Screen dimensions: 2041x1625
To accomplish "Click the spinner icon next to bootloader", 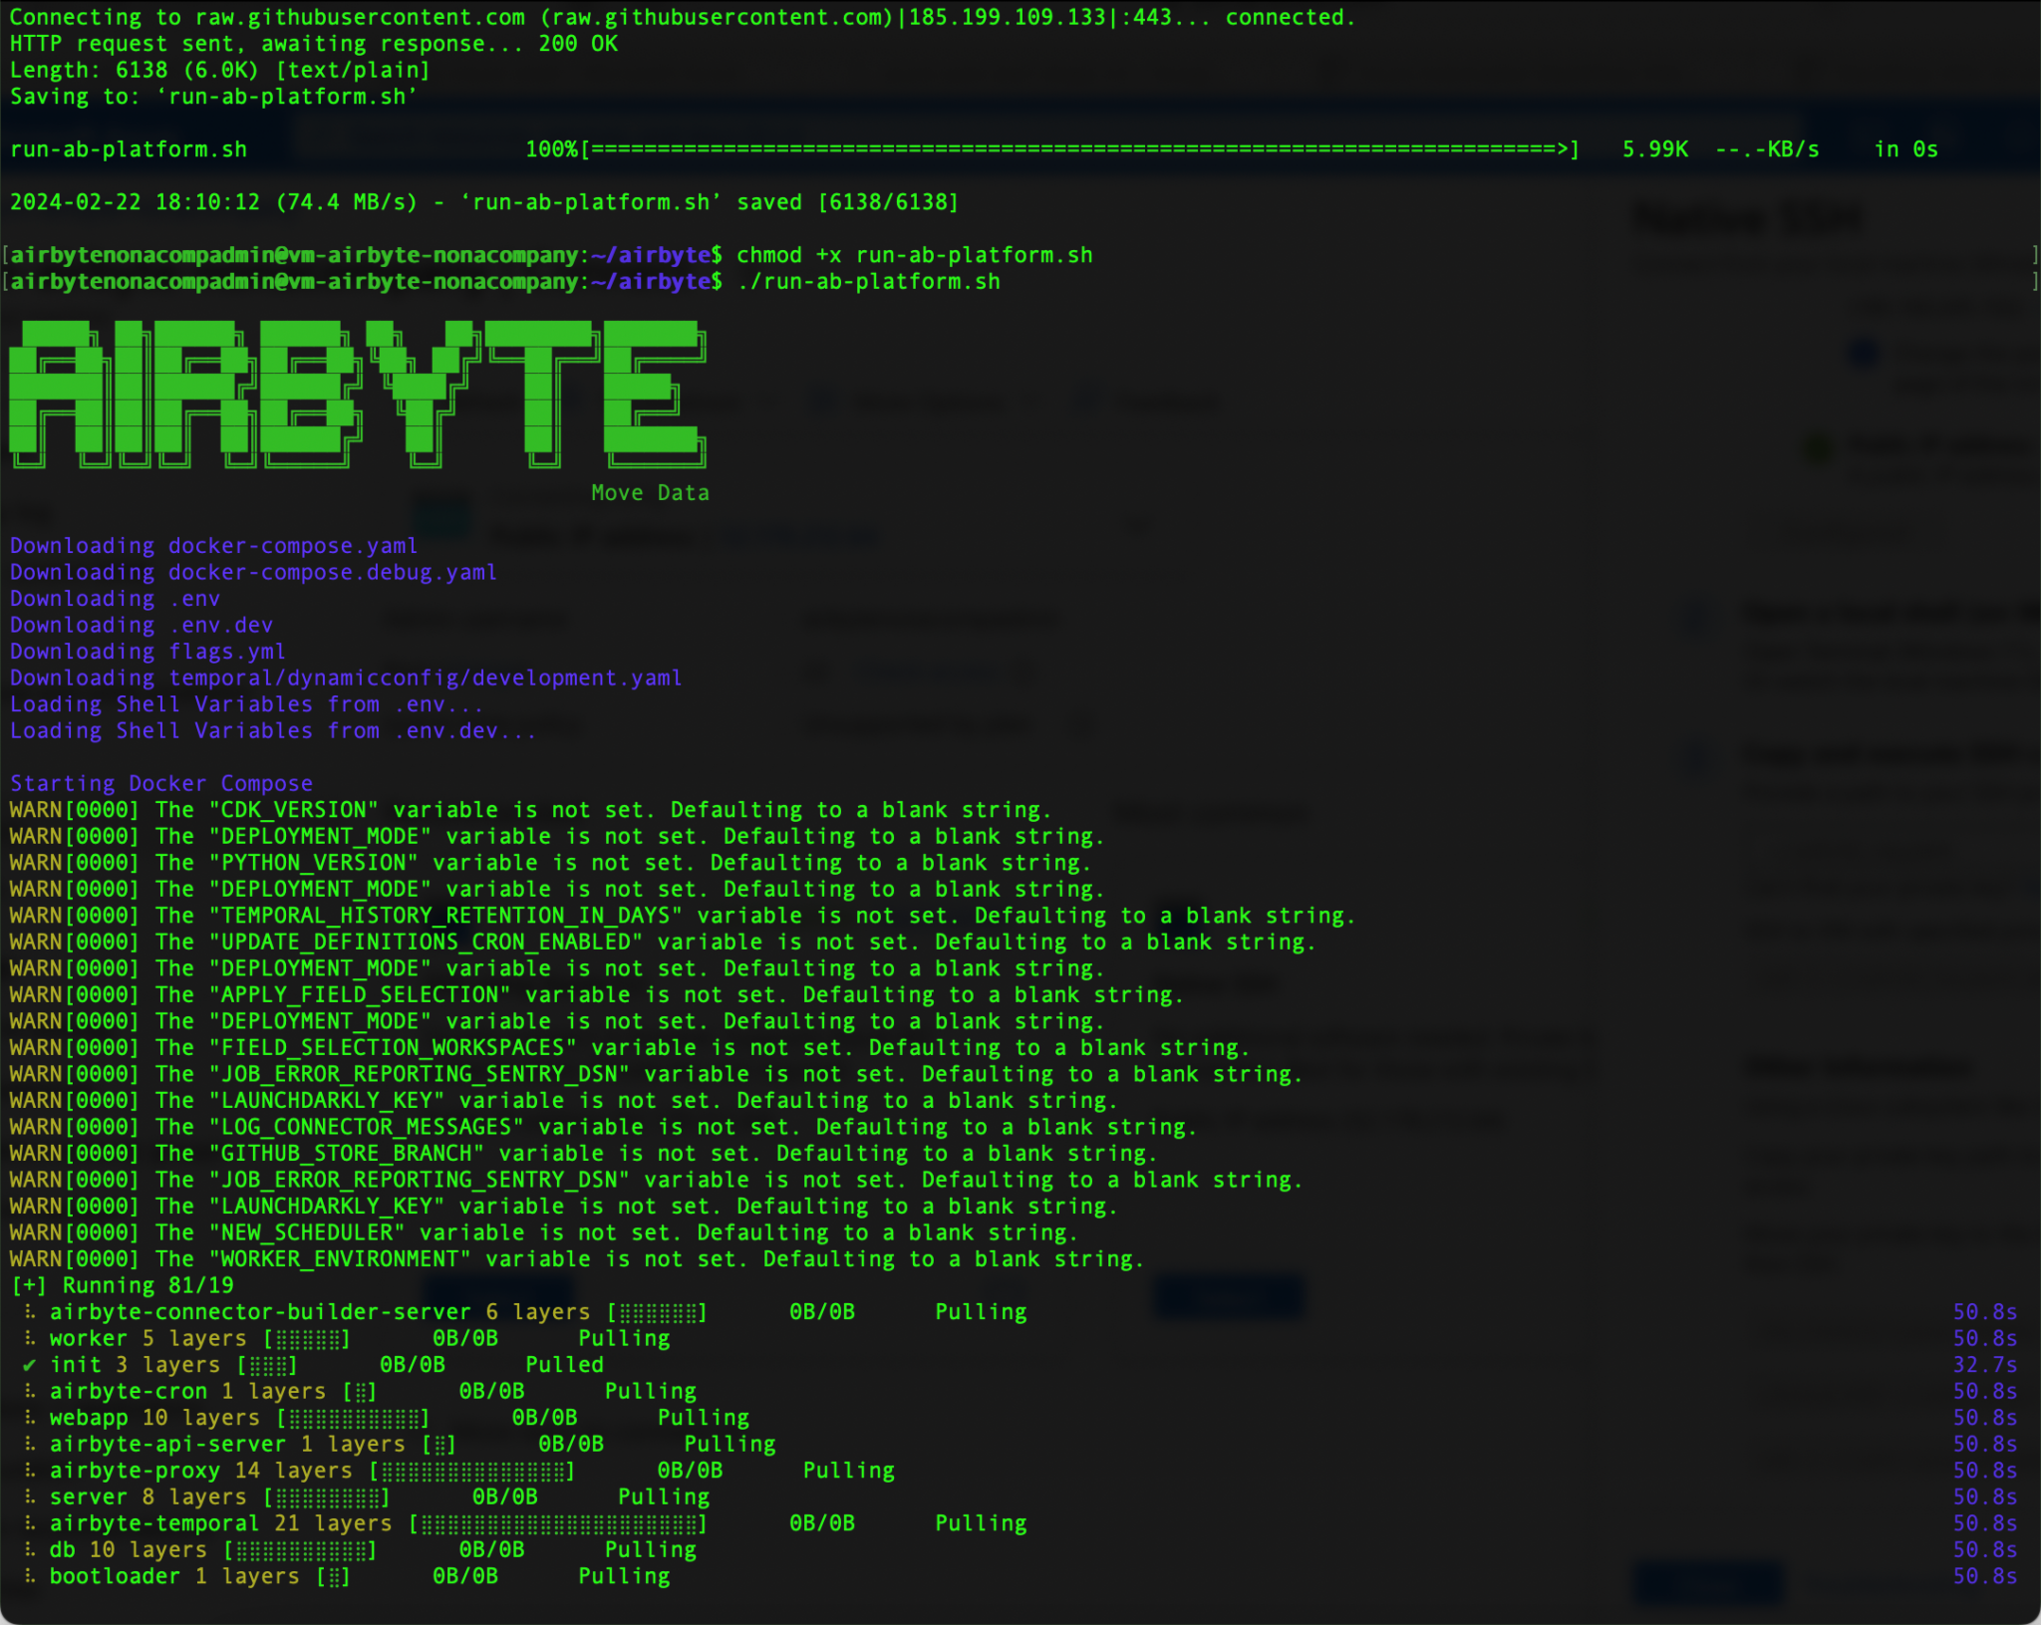I will click(x=30, y=1576).
